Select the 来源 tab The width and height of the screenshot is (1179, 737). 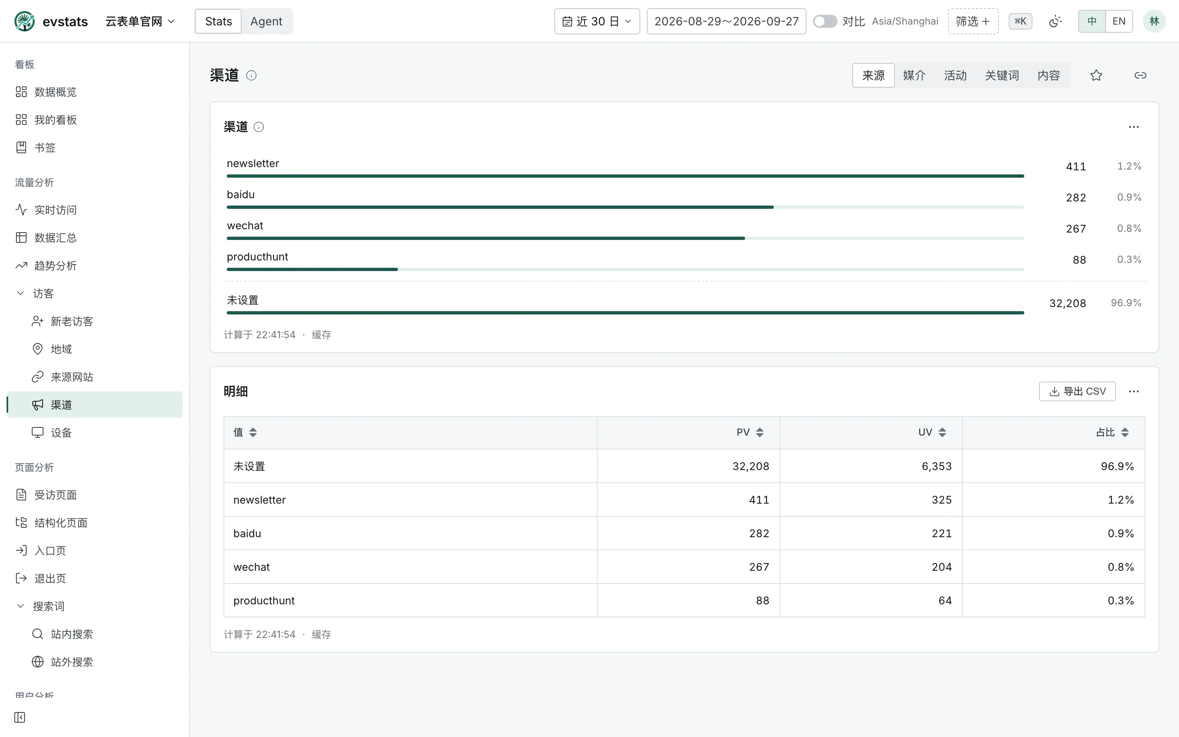[x=873, y=76]
